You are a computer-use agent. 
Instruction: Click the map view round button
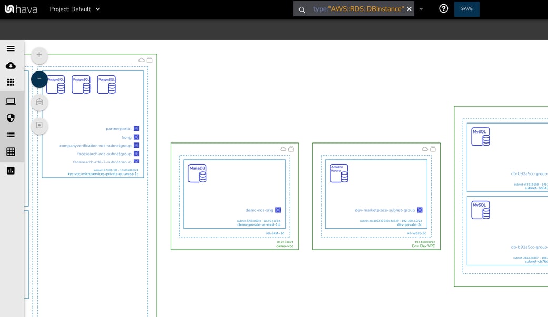pyautogui.click(x=39, y=102)
